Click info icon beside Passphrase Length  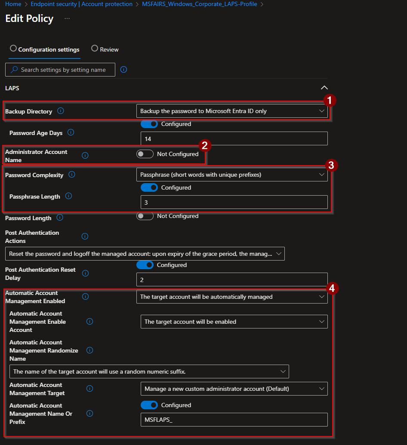pos(68,196)
